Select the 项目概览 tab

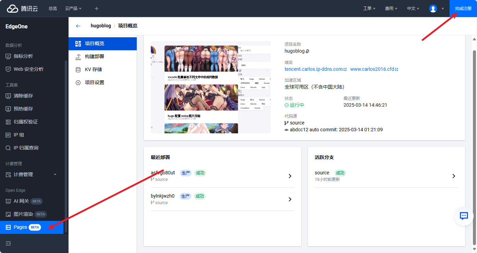coord(102,43)
